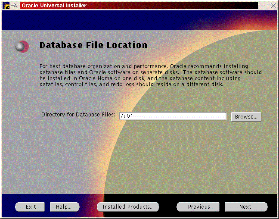Open the Installed Products... list
Image resolution: width=279 pixels, height=219 pixels.
click(128, 207)
